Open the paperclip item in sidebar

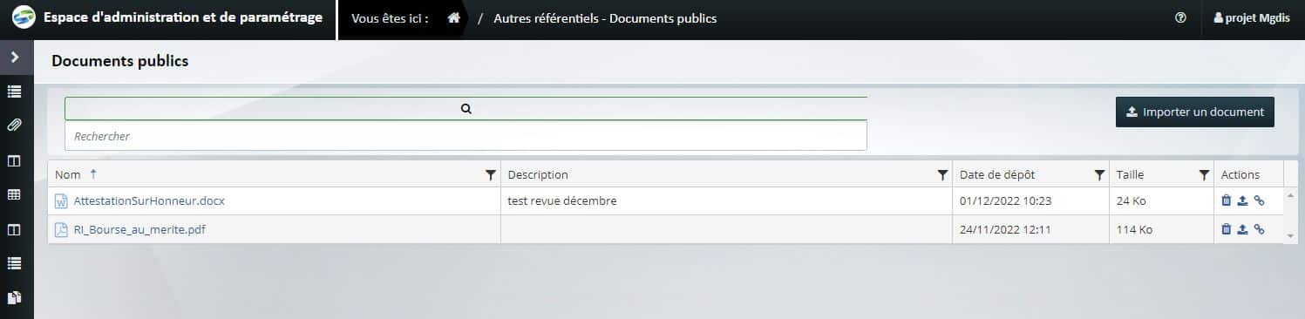[x=15, y=125]
